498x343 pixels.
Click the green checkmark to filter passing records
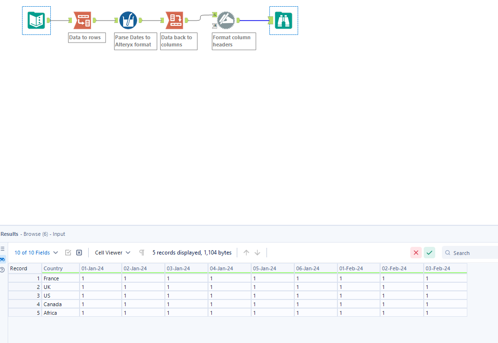tap(429, 252)
